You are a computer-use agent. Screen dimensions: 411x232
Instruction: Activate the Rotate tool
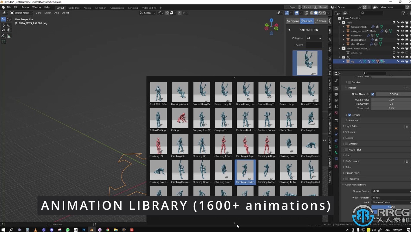click(9, 25)
